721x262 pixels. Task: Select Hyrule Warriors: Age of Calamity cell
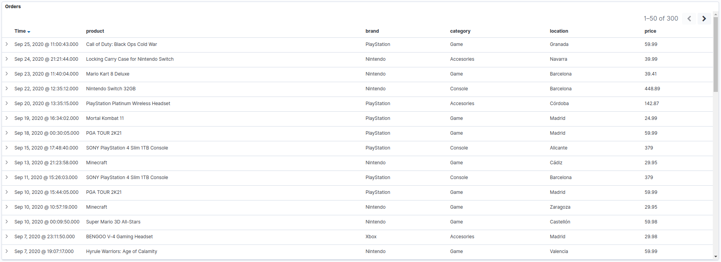click(x=122, y=251)
